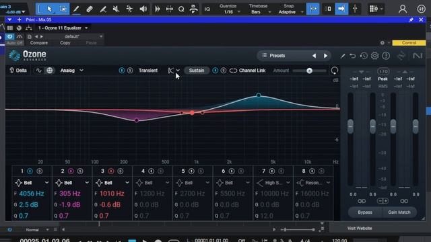The width and height of the screenshot is (431, 242).
Task: Click the Ozone Advanced logo
Action: coord(28,56)
